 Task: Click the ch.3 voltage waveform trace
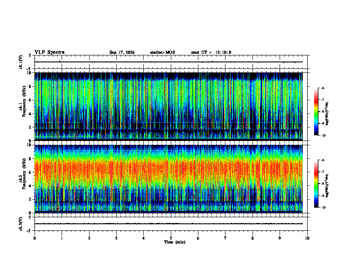(169, 224)
